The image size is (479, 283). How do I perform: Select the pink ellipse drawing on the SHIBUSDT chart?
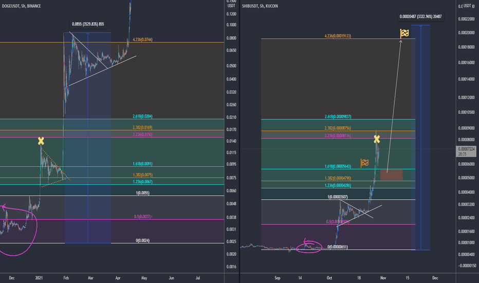(x=309, y=246)
